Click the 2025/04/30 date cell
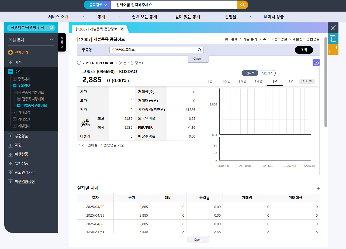This screenshot has width=346, height=249. (x=95, y=207)
